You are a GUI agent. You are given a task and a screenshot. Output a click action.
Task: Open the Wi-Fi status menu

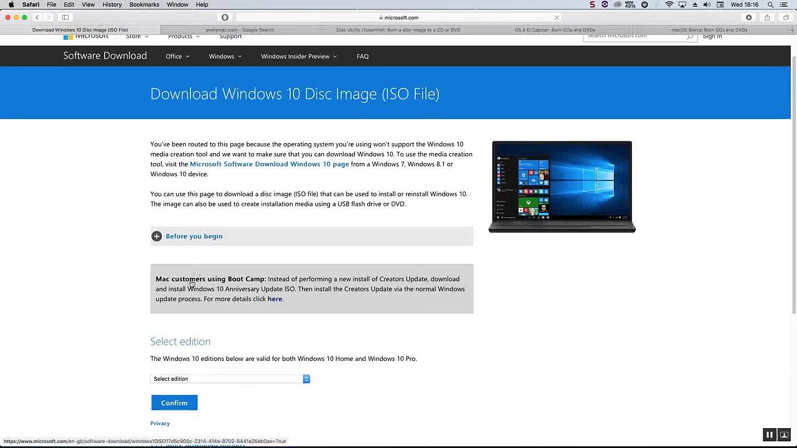(x=669, y=4)
